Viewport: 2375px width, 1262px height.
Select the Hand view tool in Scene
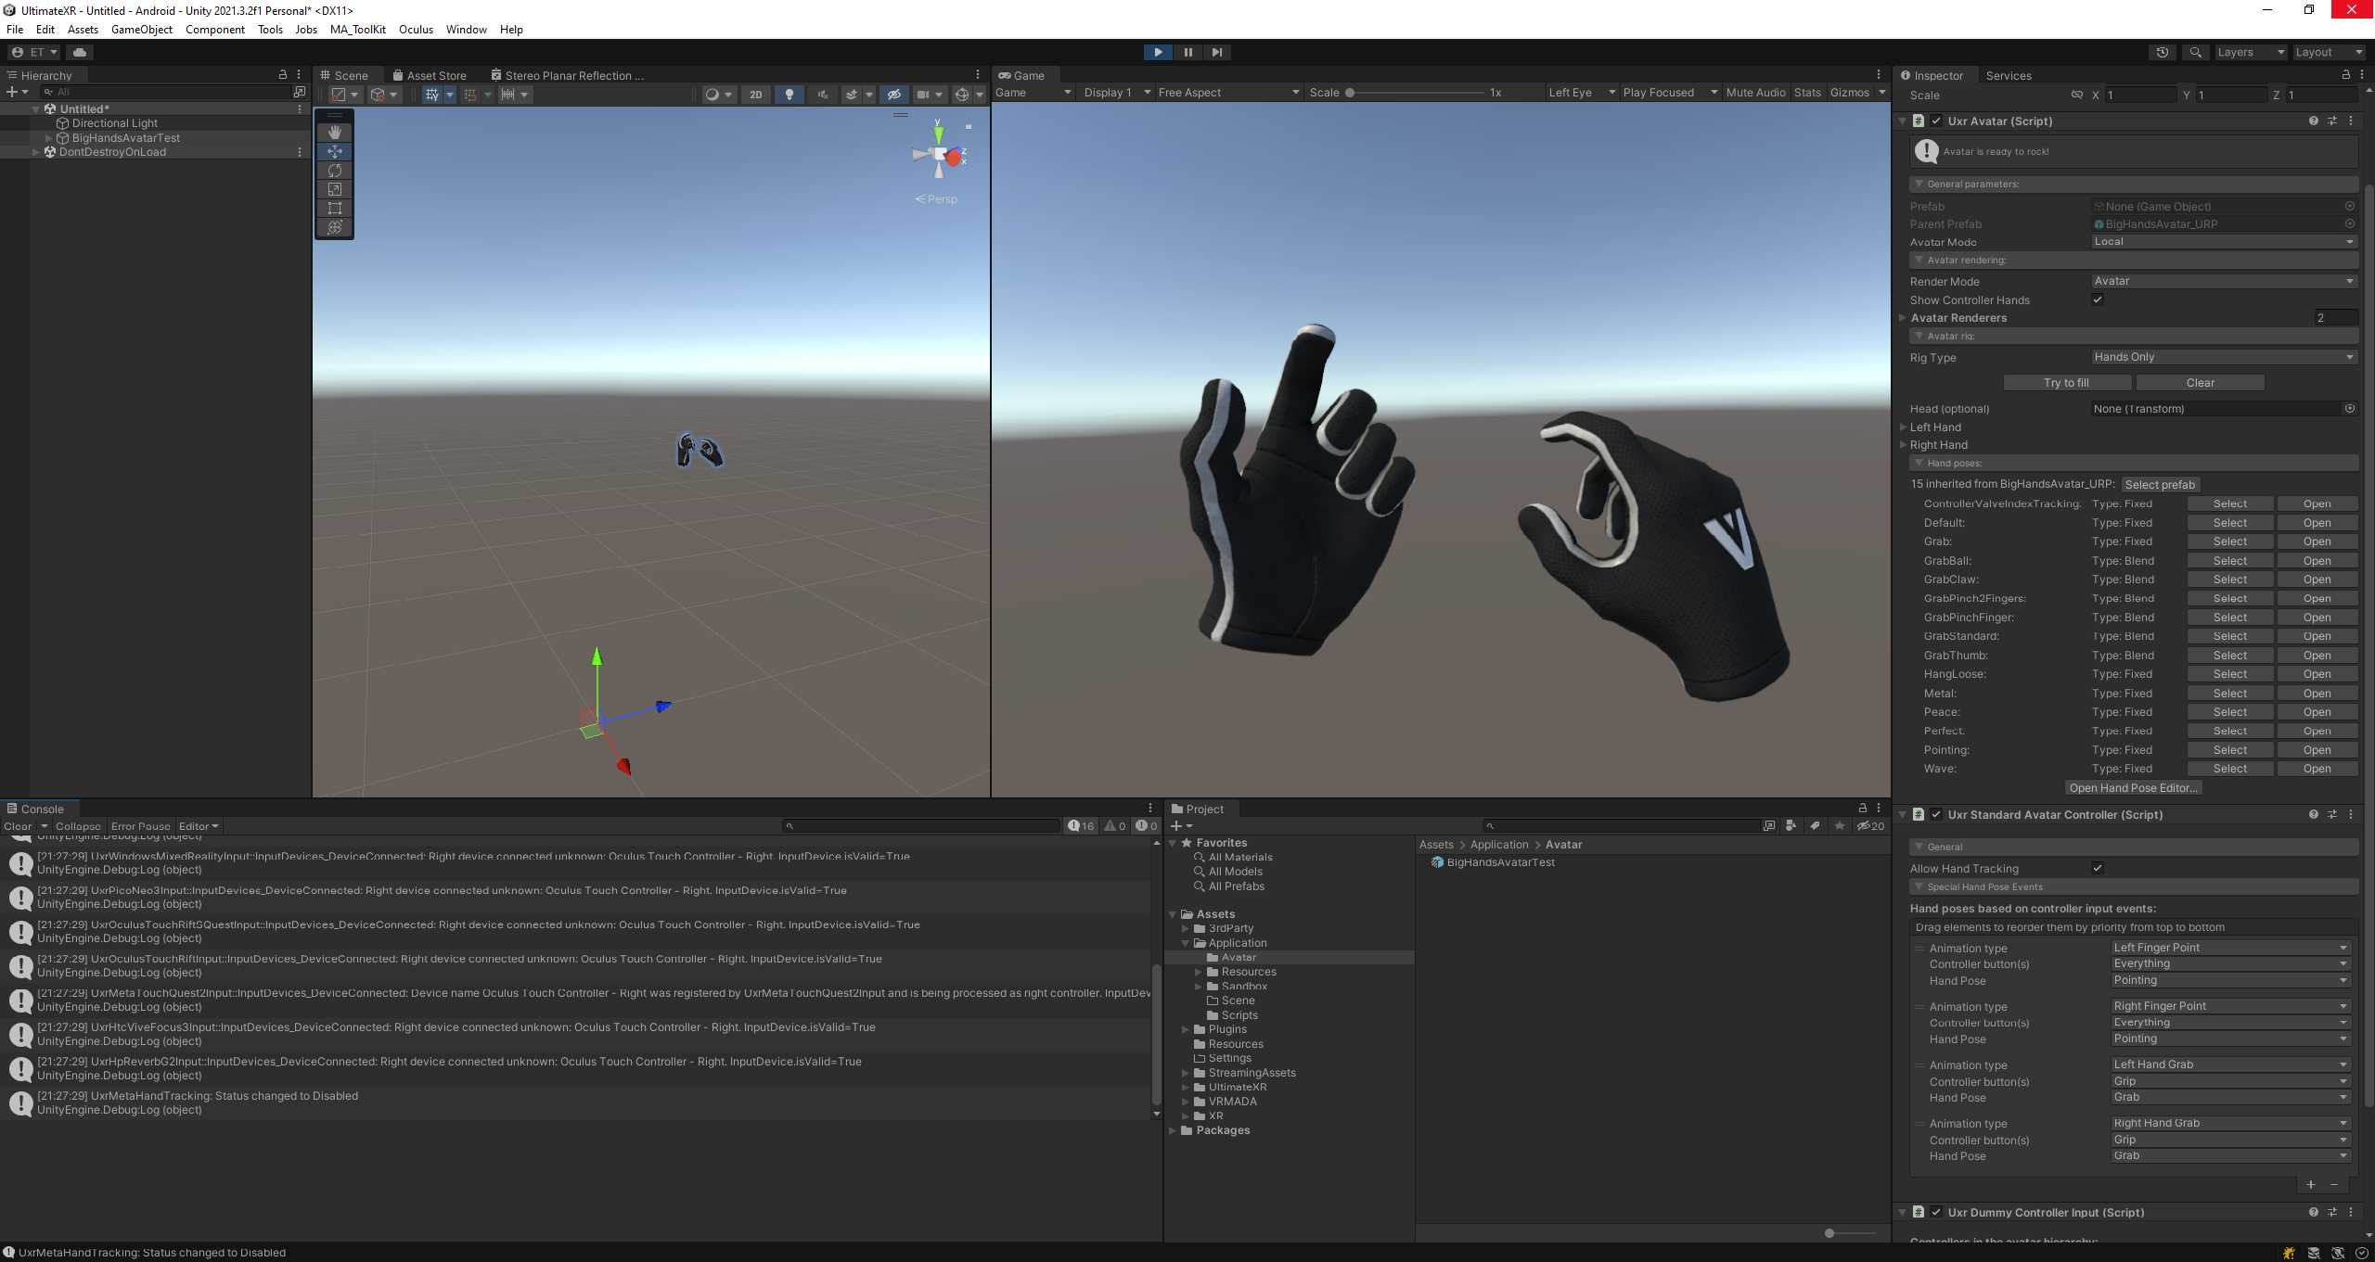(x=335, y=133)
